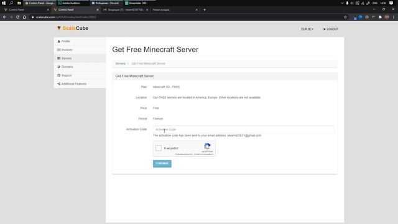Click the blue Continue button

coord(162,164)
